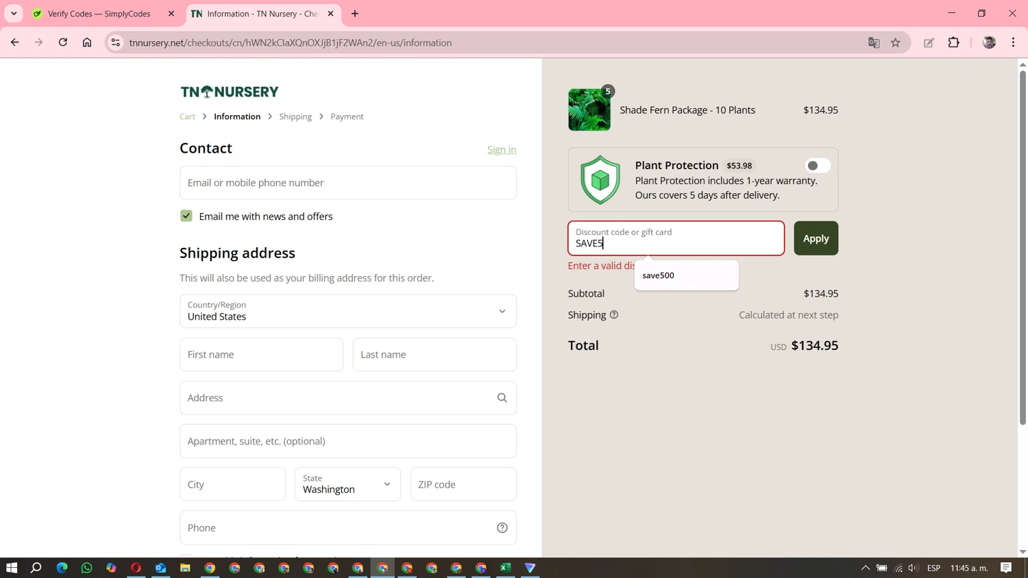
Task: Open the Chrome three-dot menu
Action: pos(1014,42)
